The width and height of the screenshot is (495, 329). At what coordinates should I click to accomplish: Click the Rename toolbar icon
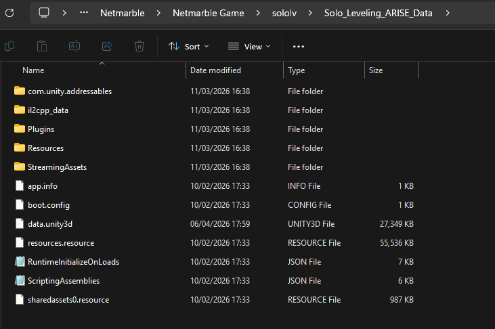pyautogui.click(x=74, y=46)
